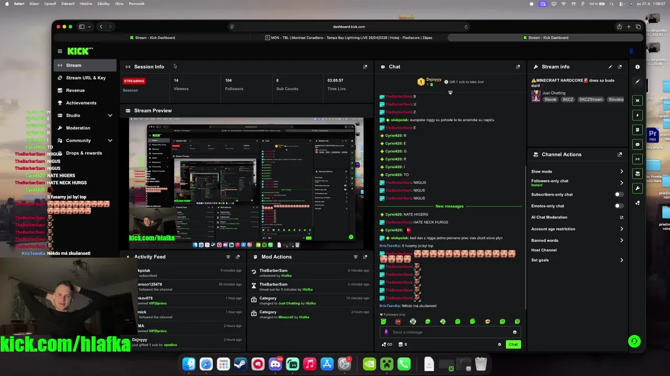Launch Minecraft from the Dock

386,364
